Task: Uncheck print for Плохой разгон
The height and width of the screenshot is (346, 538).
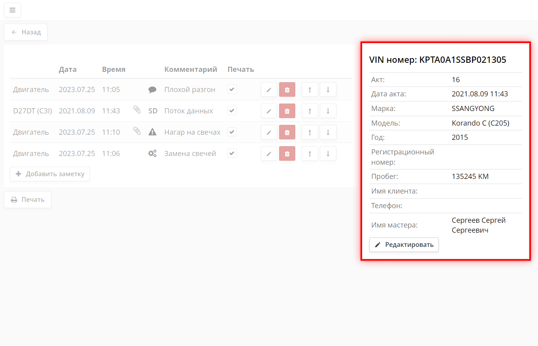Action: (x=232, y=89)
